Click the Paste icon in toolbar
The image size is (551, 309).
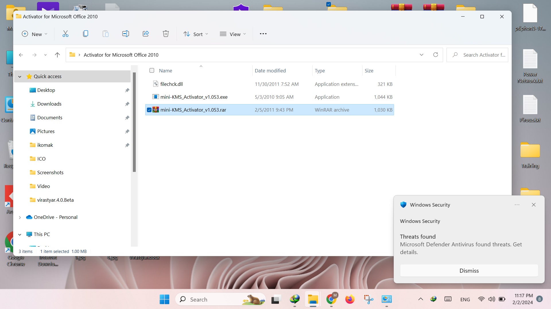pyautogui.click(x=106, y=34)
